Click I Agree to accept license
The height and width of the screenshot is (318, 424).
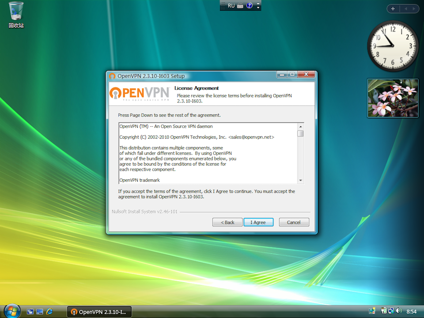(x=258, y=222)
